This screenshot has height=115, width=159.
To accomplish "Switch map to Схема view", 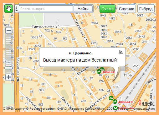I will tap(107, 9).
